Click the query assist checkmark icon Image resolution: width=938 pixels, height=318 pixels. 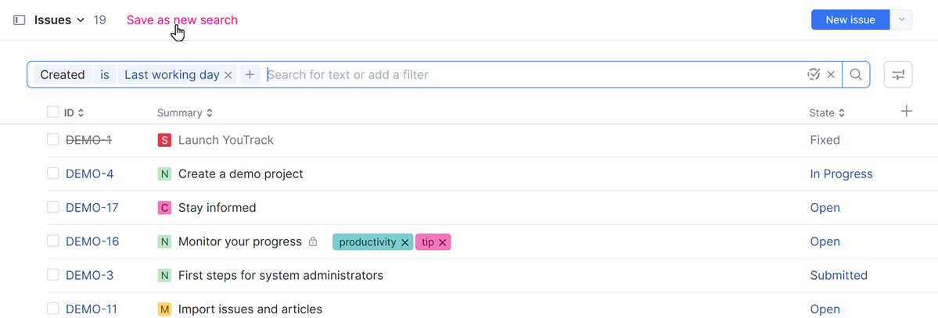click(x=814, y=75)
